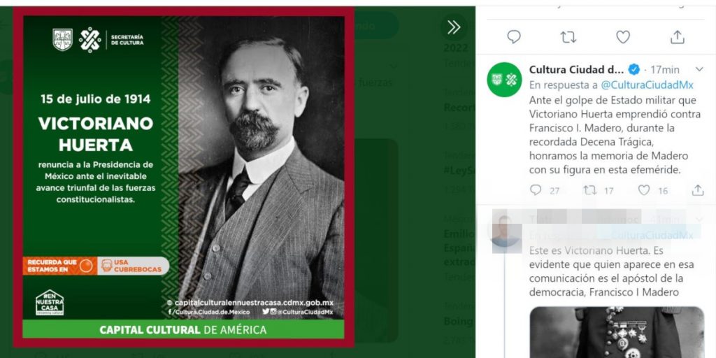Open the Cultura Ciudad tweet options caret

click(x=698, y=69)
